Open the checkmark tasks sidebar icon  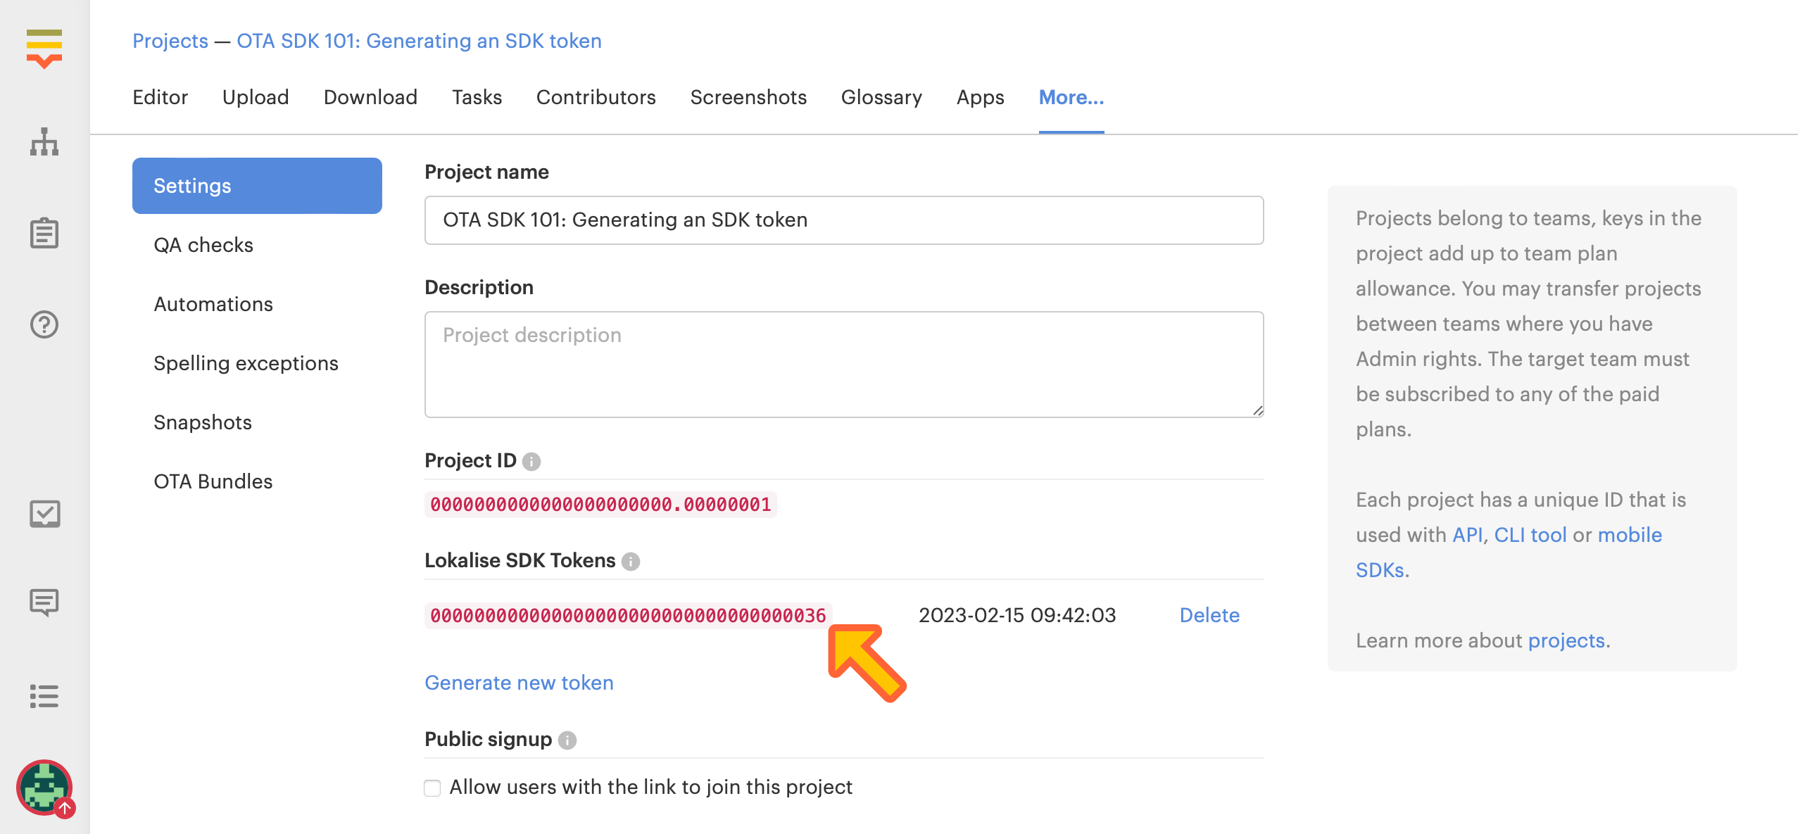(44, 514)
